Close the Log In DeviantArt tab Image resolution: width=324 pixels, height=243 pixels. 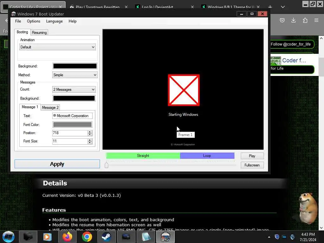coord(192,7)
